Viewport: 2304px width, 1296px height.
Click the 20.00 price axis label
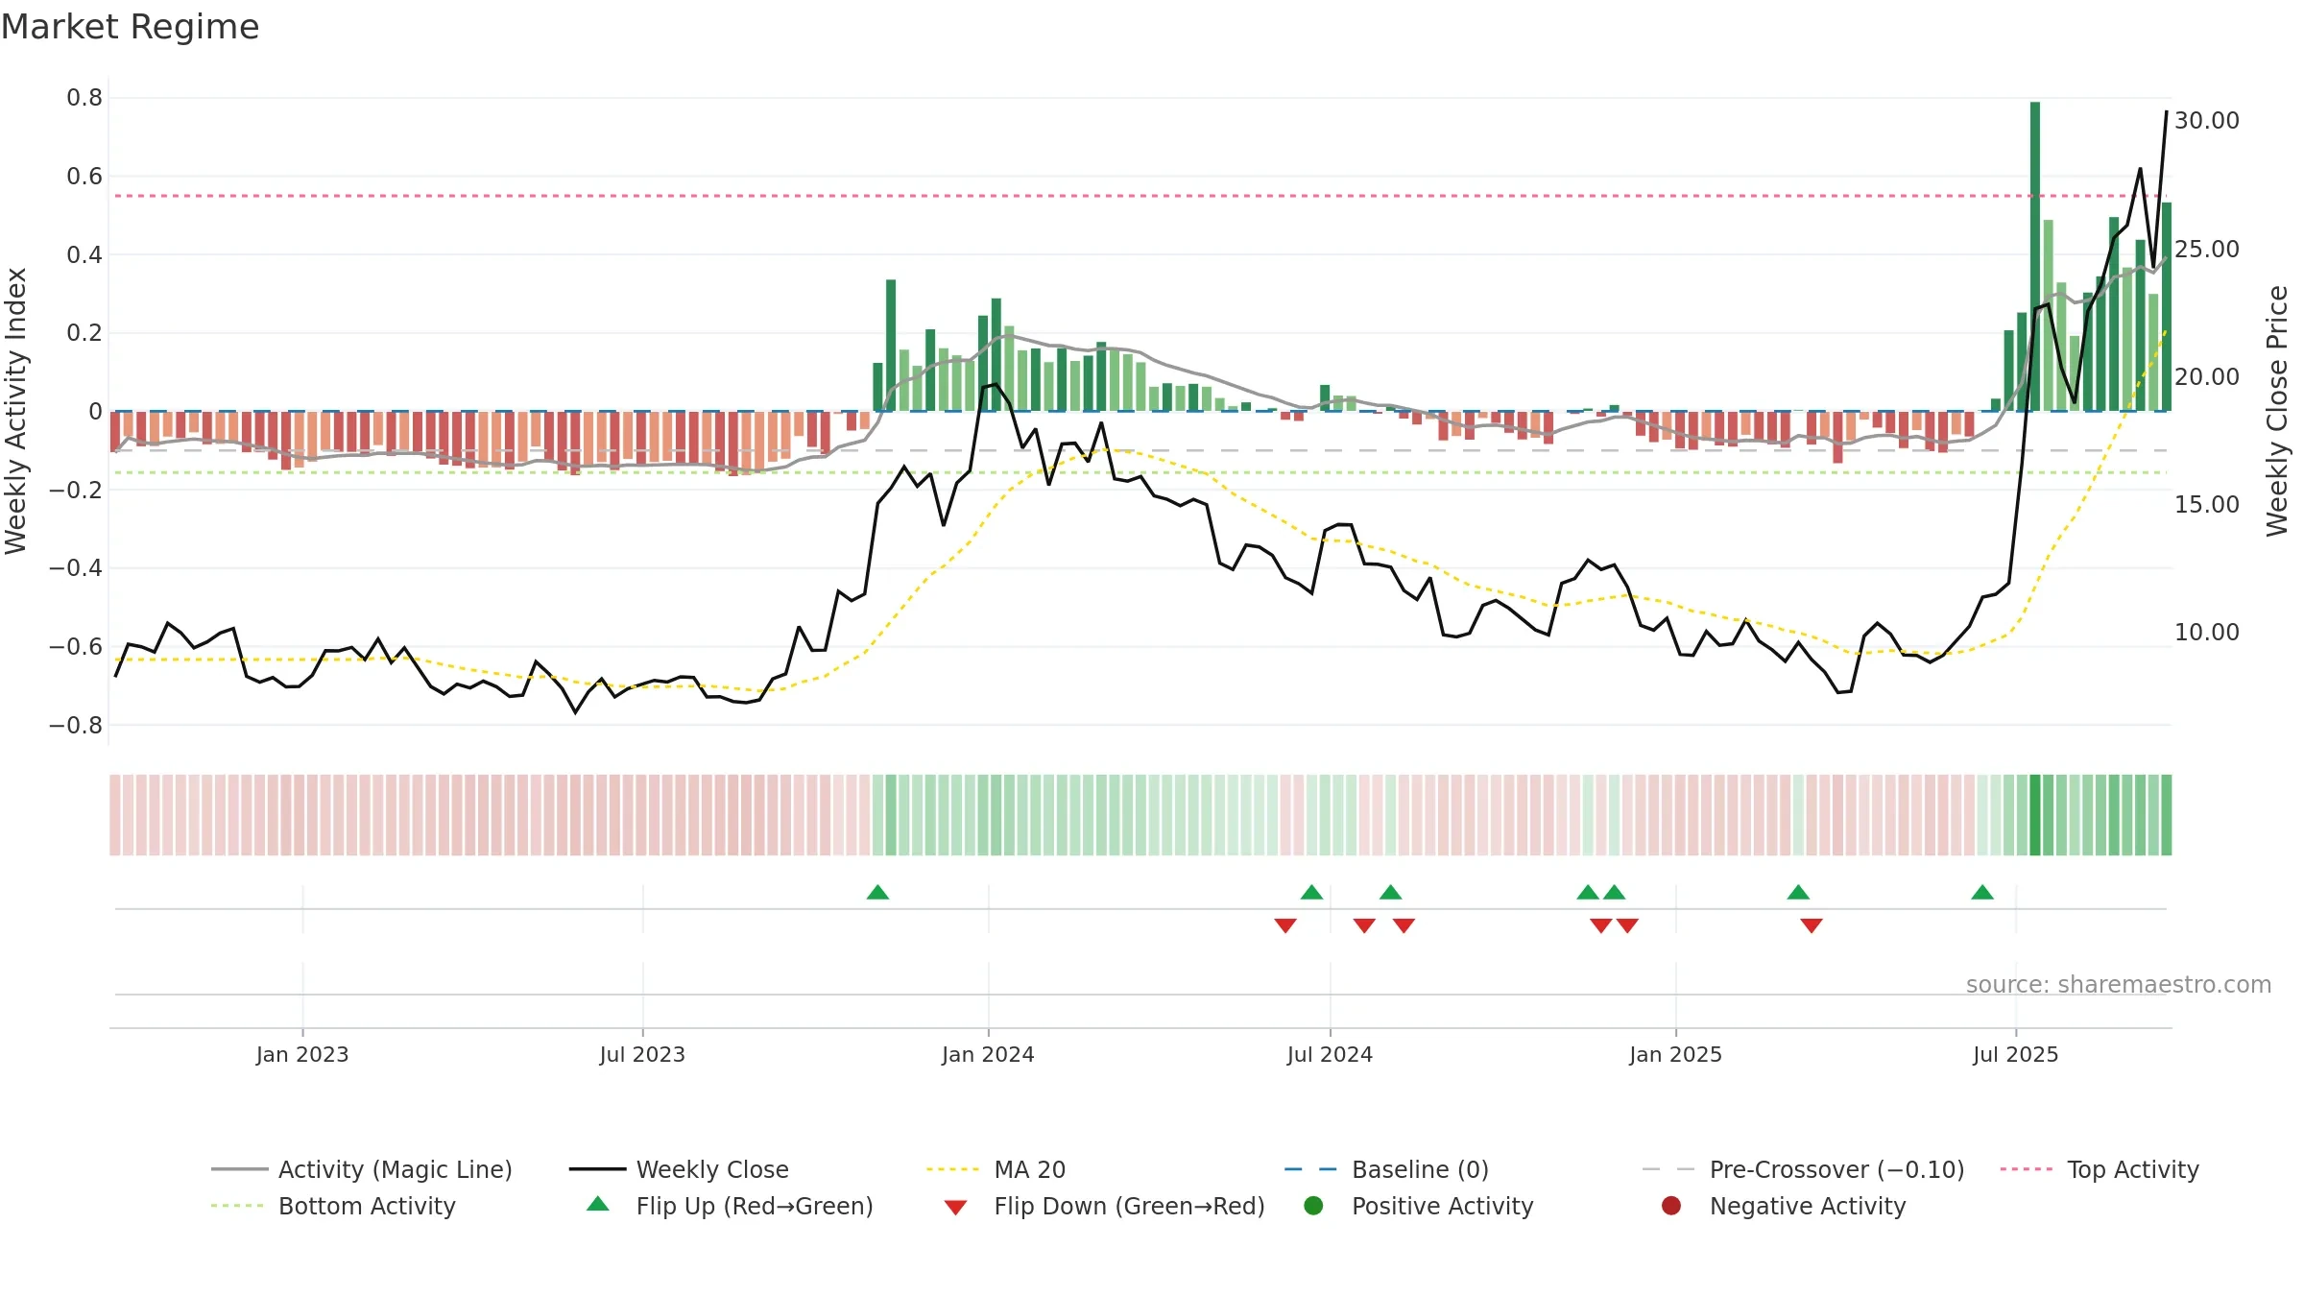(2207, 376)
